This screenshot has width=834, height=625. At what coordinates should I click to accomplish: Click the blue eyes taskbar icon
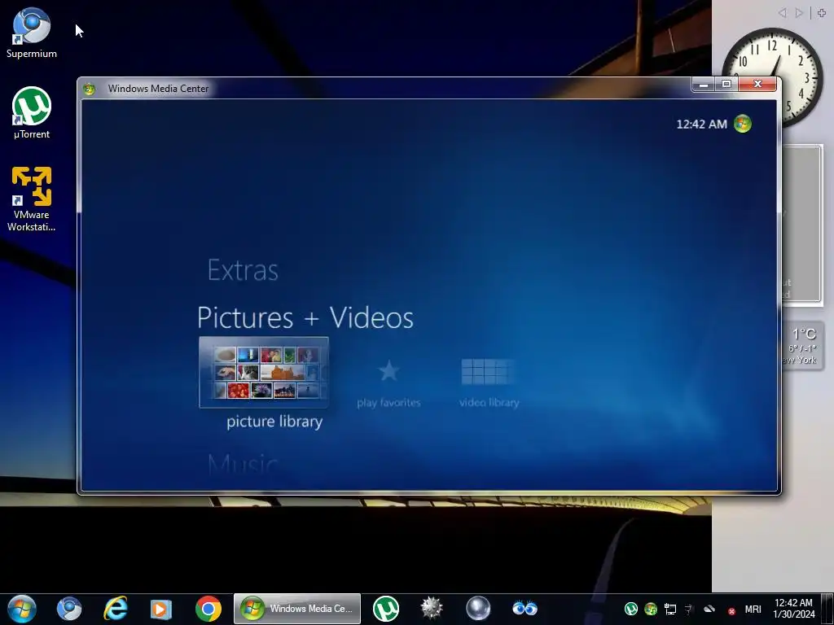(x=525, y=608)
